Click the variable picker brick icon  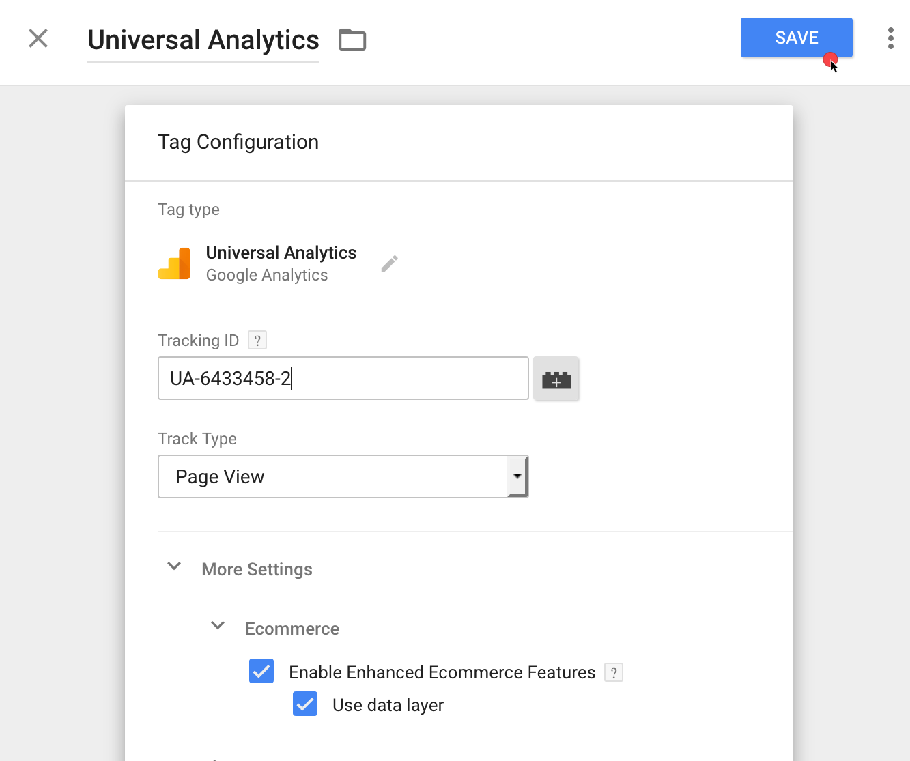pos(556,379)
